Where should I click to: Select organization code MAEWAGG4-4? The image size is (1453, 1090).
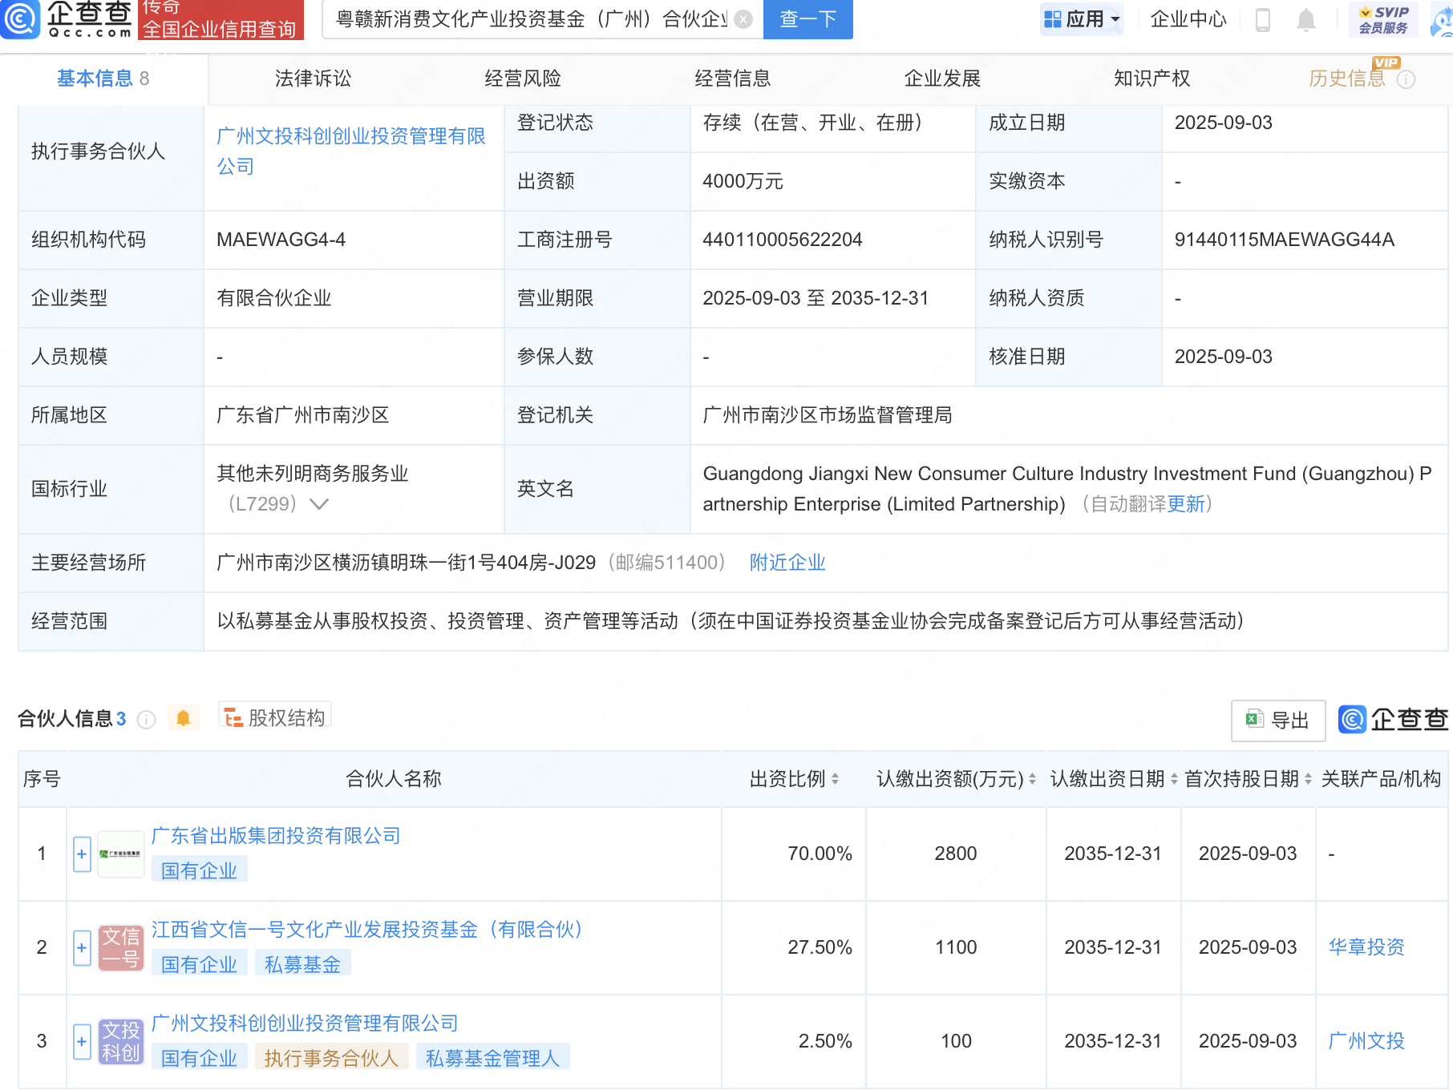click(281, 240)
